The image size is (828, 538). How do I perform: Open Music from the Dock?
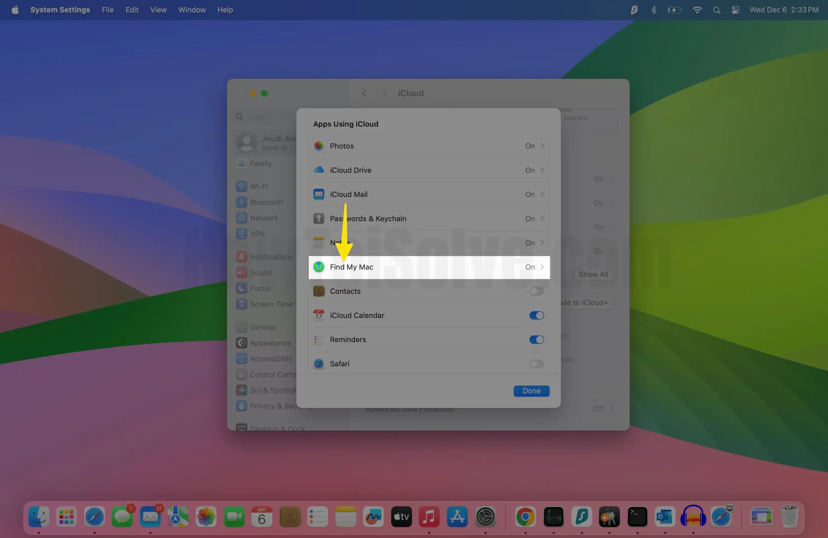[429, 517]
